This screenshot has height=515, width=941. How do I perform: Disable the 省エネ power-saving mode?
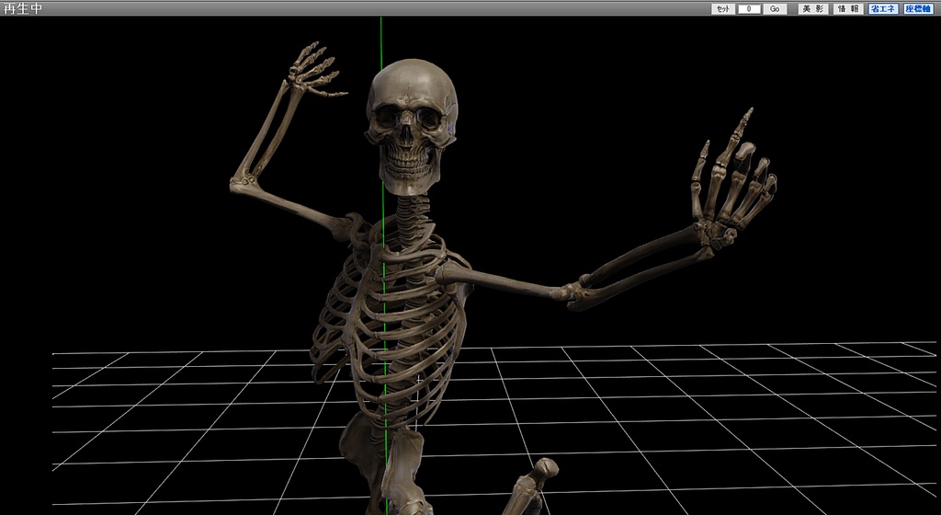[883, 8]
